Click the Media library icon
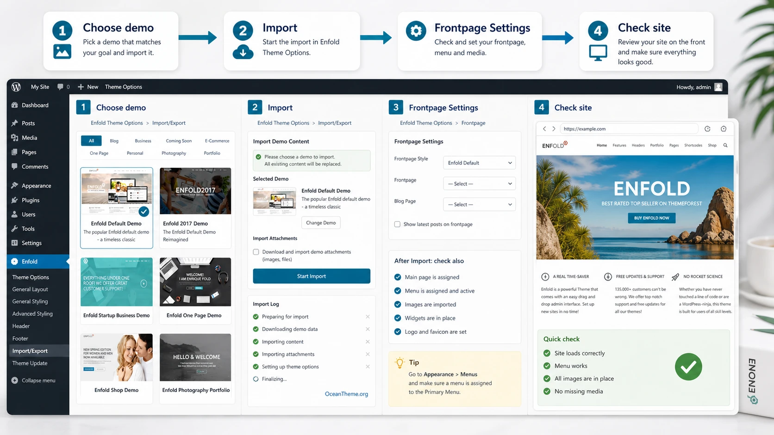 [15, 138]
